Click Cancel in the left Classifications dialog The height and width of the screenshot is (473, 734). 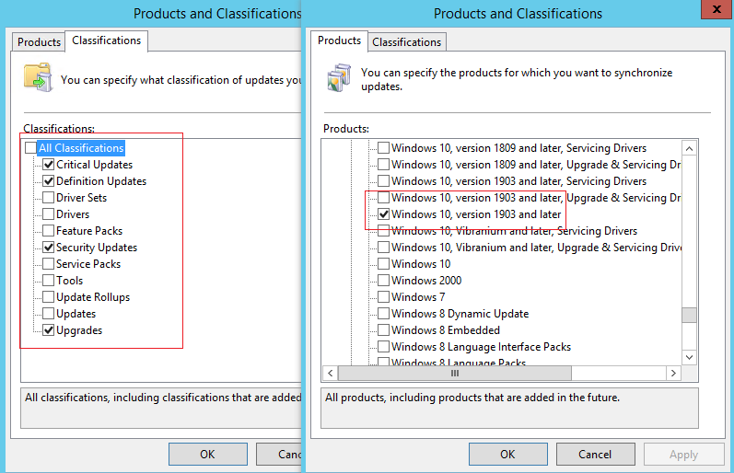coord(279,455)
